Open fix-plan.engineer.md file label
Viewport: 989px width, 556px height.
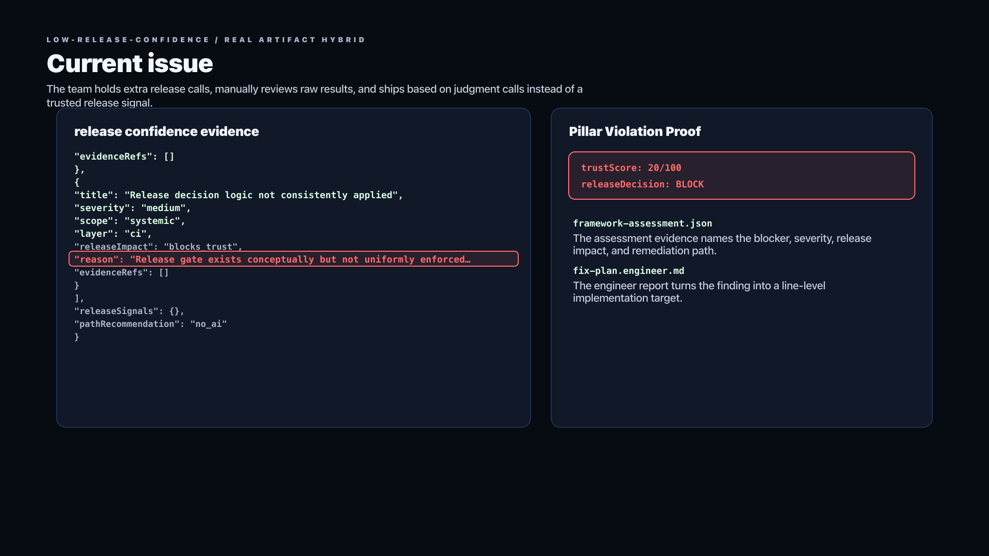coord(628,271)
